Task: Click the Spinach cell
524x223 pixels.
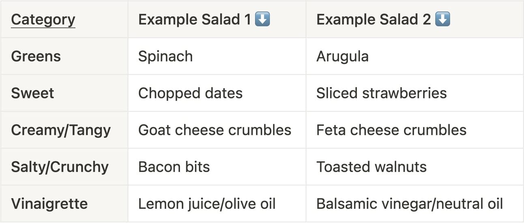Action: [x=165, y=56]
